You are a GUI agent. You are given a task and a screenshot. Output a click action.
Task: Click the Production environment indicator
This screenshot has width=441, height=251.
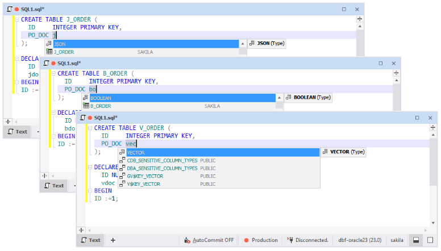coord(261,240)
